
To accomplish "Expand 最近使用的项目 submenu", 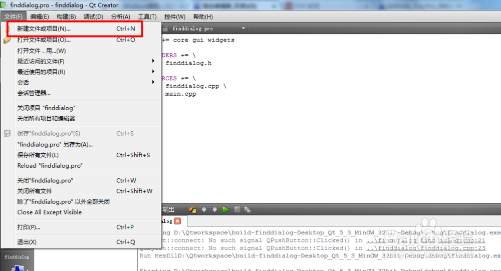I will click(153, 72).
